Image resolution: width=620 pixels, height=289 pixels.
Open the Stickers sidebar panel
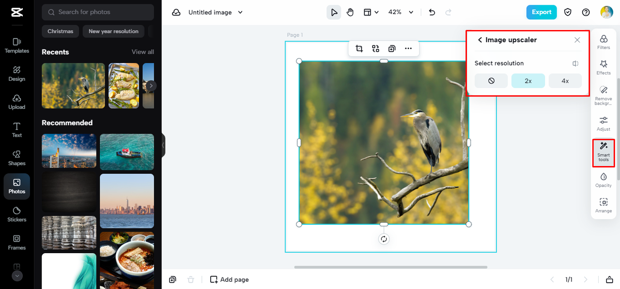point(17,214)
